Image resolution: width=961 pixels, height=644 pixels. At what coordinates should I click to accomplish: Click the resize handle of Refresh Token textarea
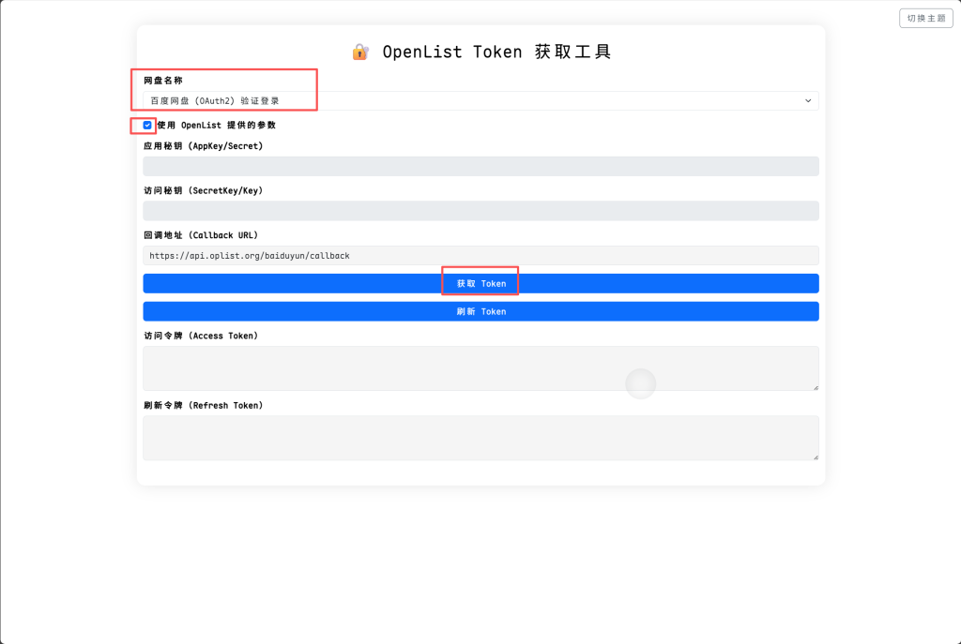click(815, 457)
